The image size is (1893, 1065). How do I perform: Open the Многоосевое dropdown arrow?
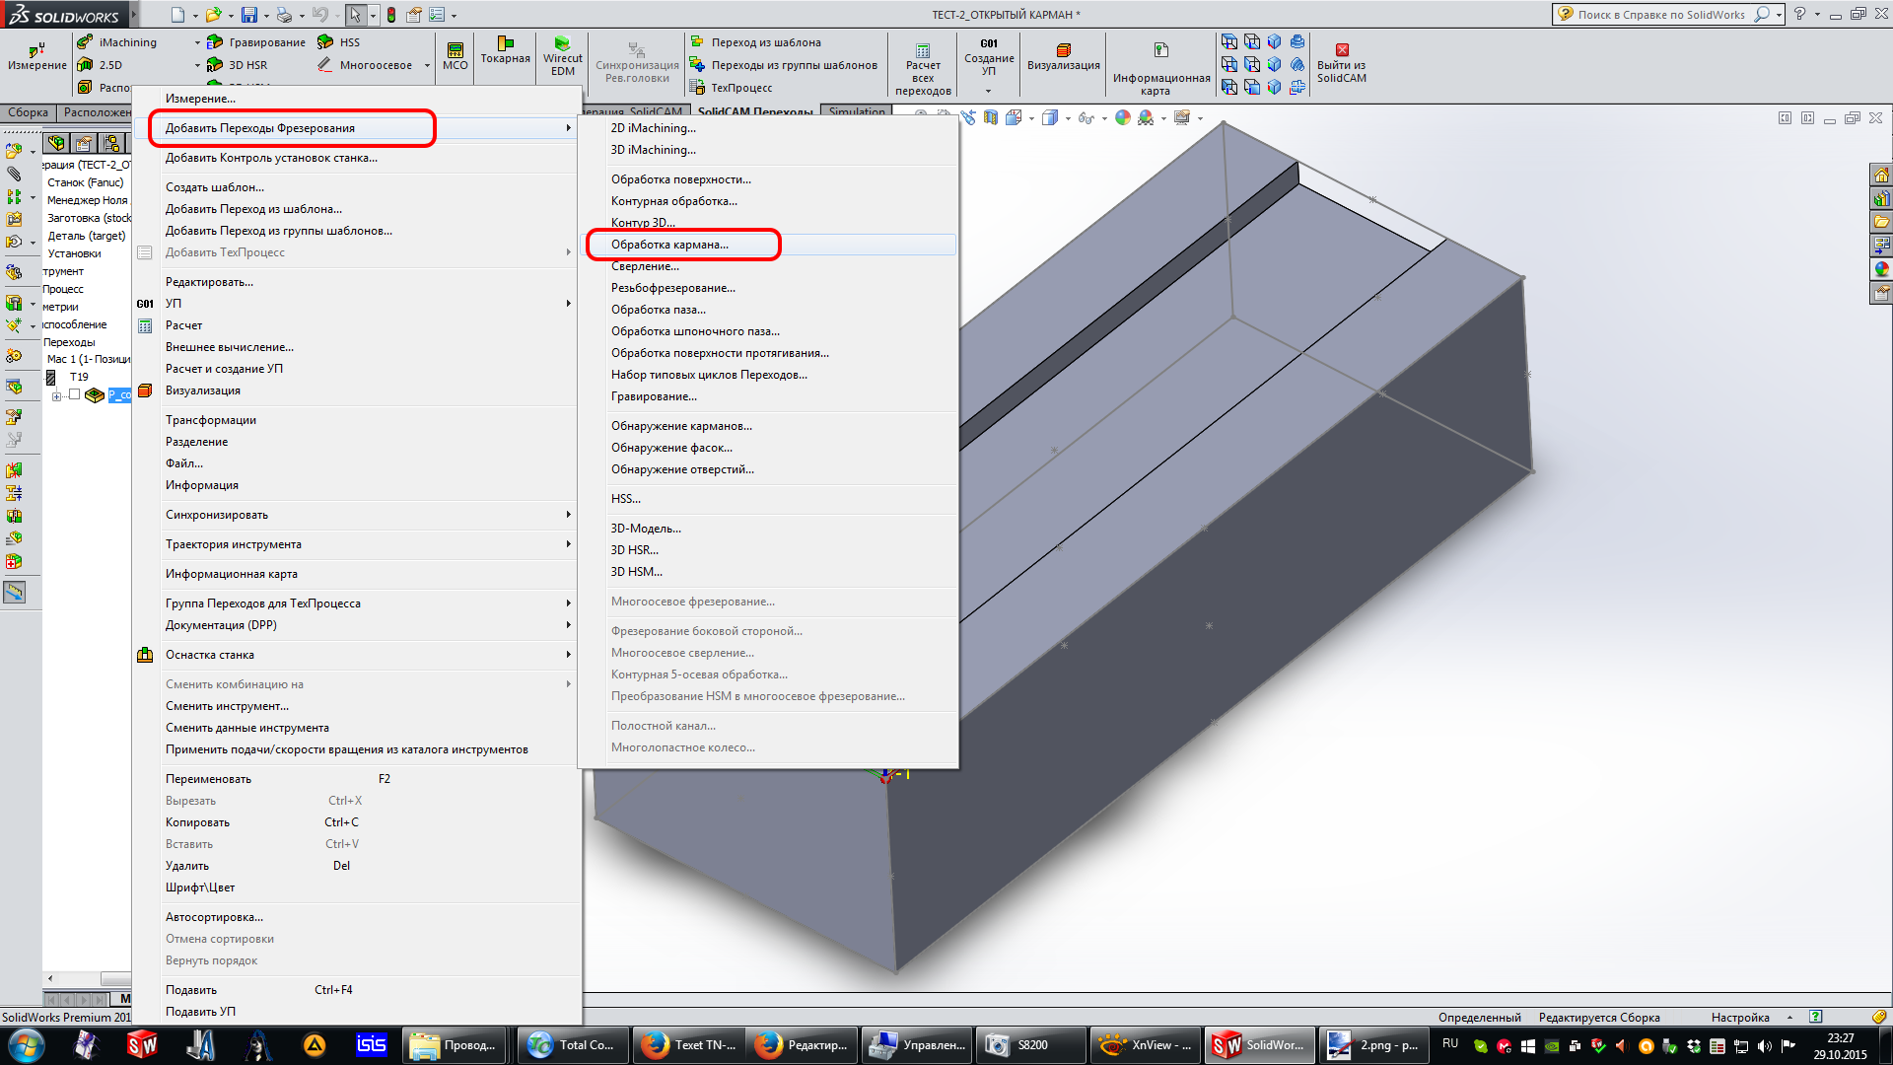click(427, 66)
